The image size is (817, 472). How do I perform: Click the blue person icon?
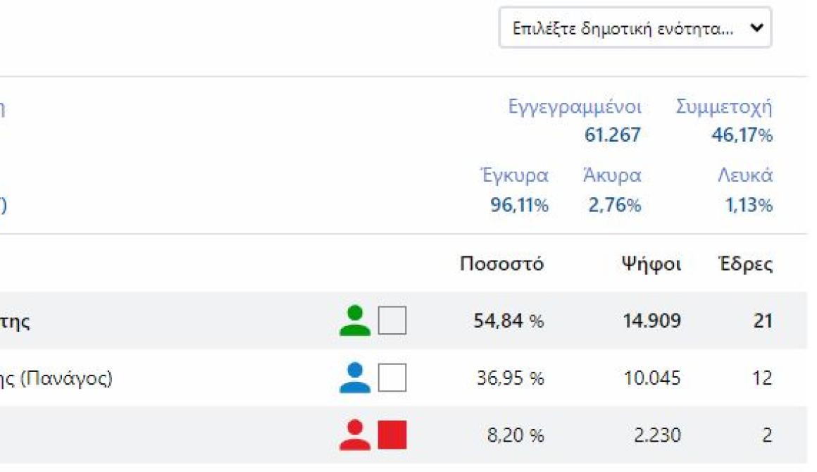click(x=354, y=378)
